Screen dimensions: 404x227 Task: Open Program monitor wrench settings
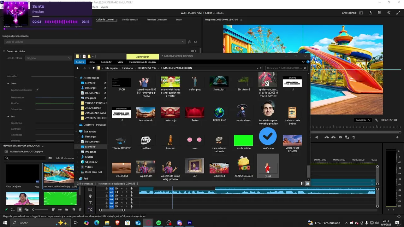tap(377, 120)
